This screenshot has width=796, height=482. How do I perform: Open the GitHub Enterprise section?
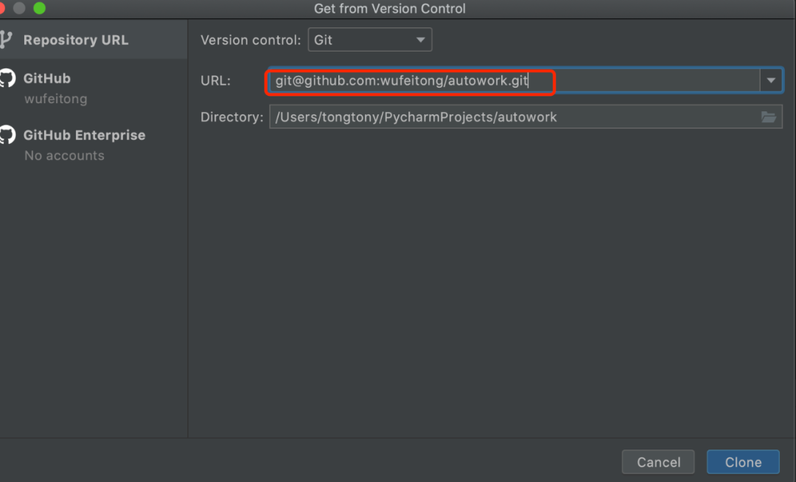pos(84,135)
